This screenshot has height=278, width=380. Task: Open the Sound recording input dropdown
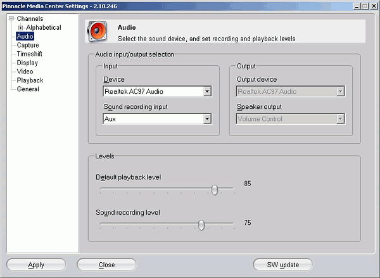point(157,119)
